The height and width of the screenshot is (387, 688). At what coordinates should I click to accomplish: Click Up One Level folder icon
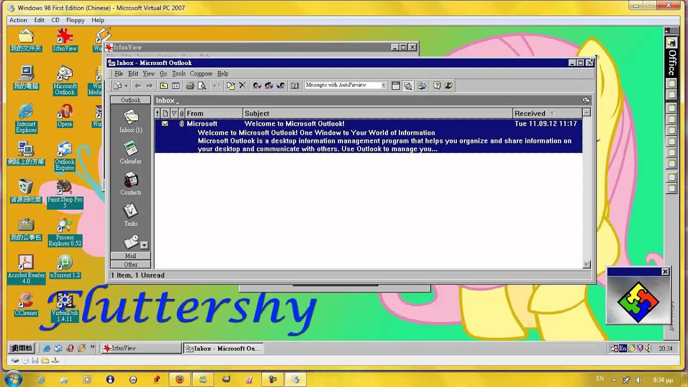click(164, 85)
